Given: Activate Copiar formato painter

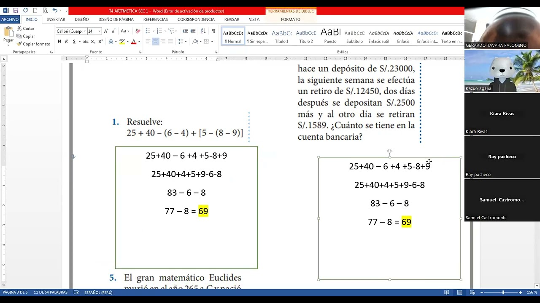Looking at the screenshot, I should tap(33, 44).
